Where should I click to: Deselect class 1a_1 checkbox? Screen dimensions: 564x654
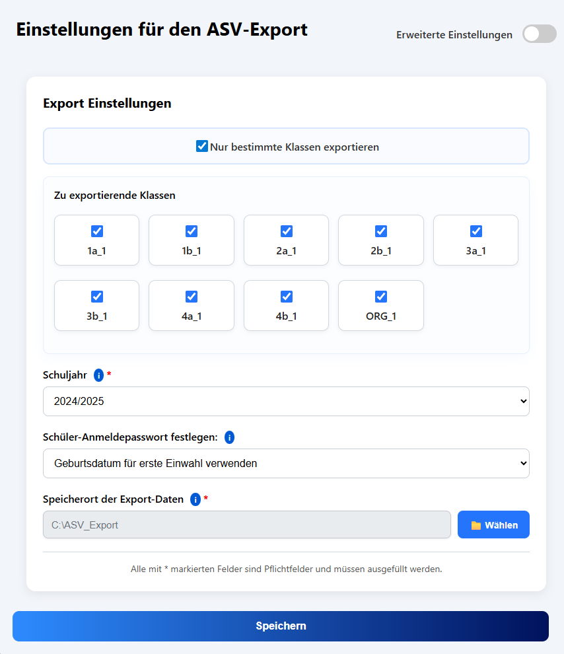(x=96, y=231)
